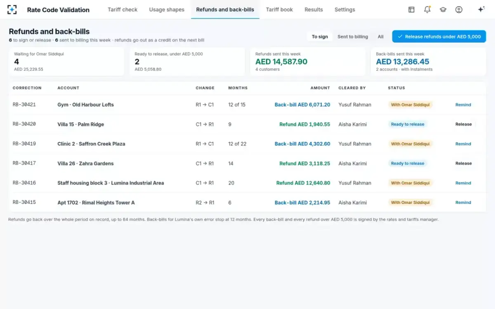Screen dimensions: 495x309
Task: Click correction ID RB-30417
Action: click(24, 163)
